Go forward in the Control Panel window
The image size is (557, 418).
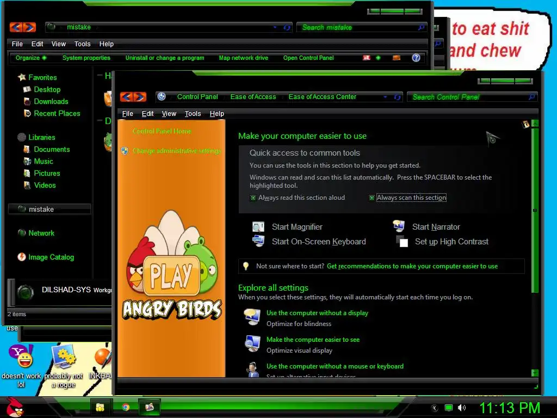click(x=140, y=97)
